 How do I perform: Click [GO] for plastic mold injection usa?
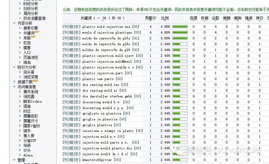(x=135, y=27)
